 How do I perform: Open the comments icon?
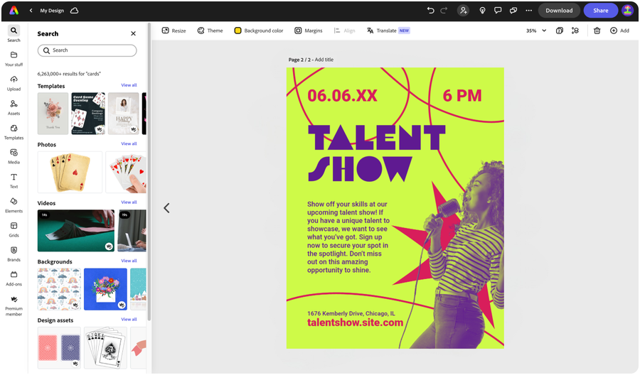point(498,11)
